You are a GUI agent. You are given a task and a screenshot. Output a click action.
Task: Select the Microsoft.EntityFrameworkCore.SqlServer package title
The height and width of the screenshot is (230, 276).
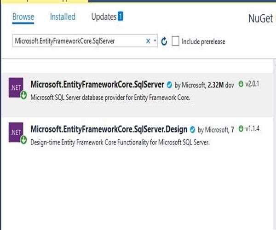click(97, 85)
